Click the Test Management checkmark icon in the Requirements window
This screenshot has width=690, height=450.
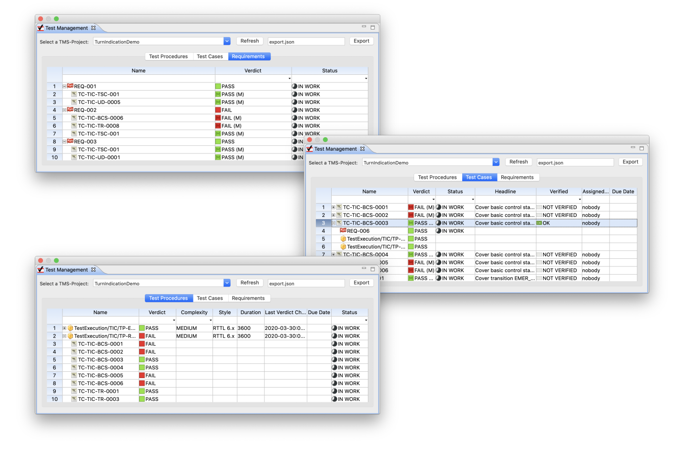41,28
